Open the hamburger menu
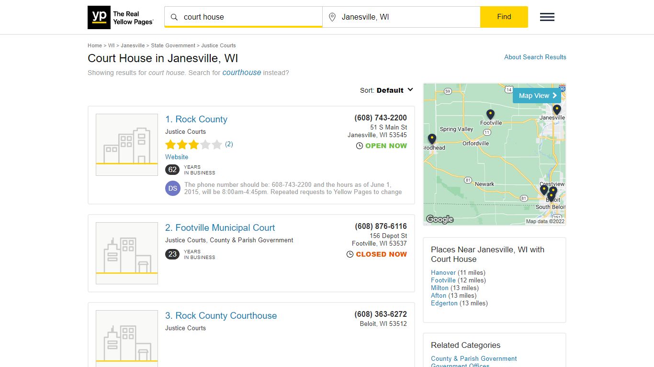Image resolution: width=654 pixels, height=367 pixels. (x=547, y=17)
